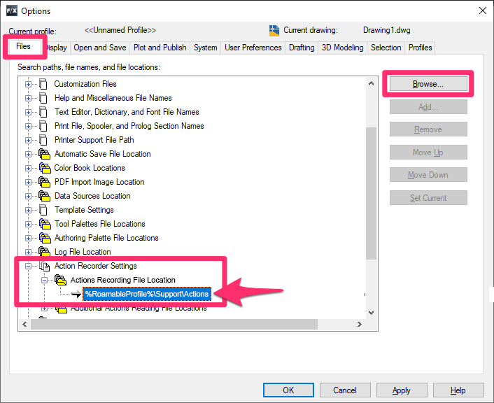The image size is (494, 403).
Task: Select Print File, Spooler, and Prolog item
Action: [x=129, y=126]
